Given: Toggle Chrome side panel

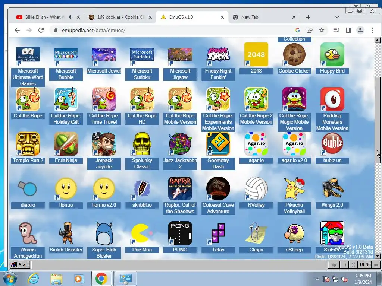Looking at the screenshot, I should (x=348, y=30).
